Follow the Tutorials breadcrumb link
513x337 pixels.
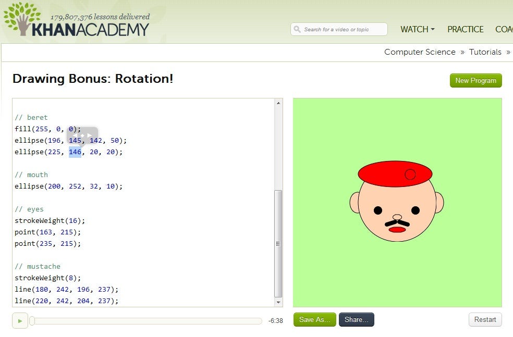point(485,52)
